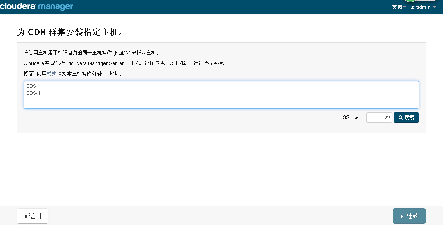The width and height of the screenshot is (443, 225).
Task: Click the 返回 back button
Action: coord(33,216)
